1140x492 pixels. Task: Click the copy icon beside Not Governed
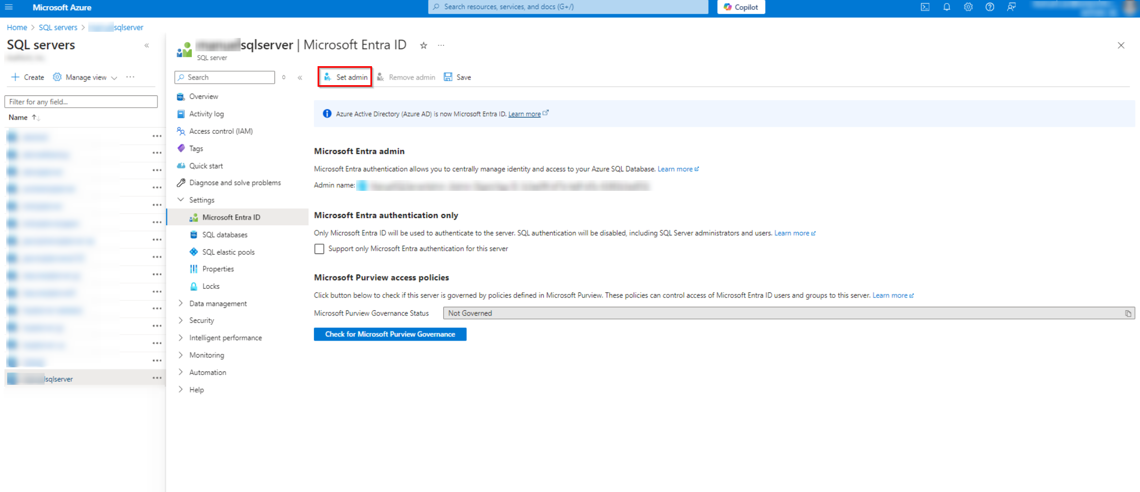[x=1128, y=313]
